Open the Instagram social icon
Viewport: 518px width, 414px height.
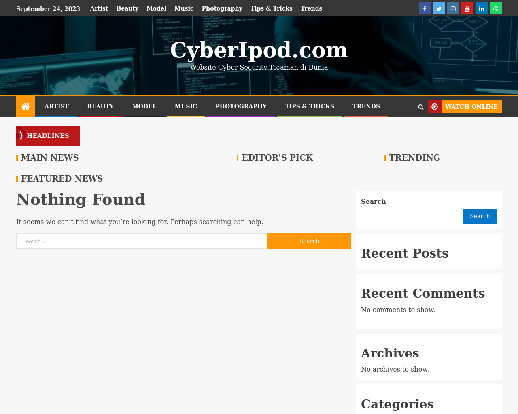coord(453,8)
